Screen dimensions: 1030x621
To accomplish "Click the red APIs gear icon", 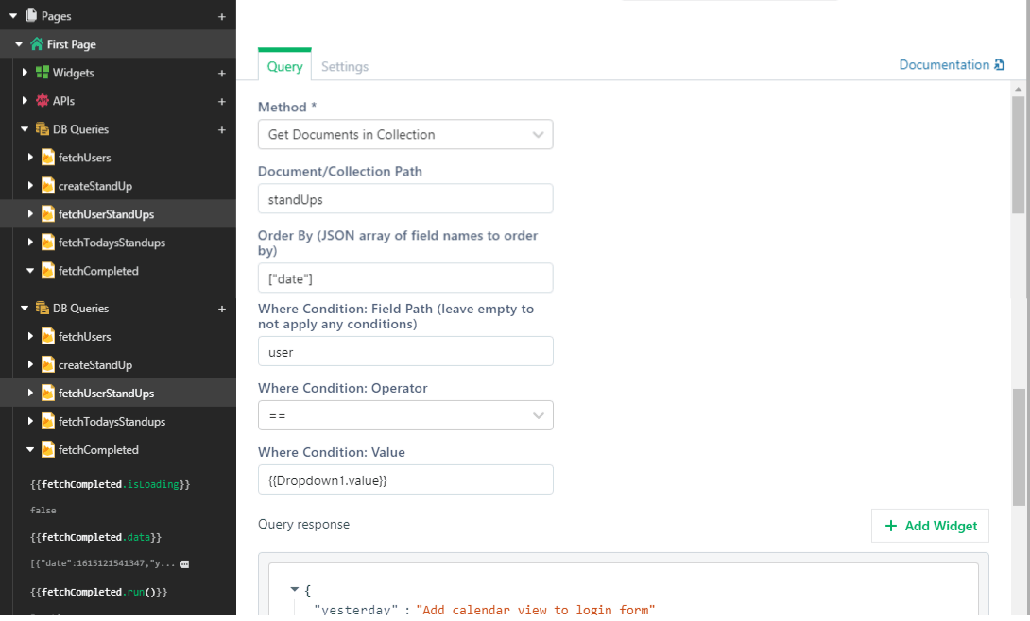I will point(43,101).
